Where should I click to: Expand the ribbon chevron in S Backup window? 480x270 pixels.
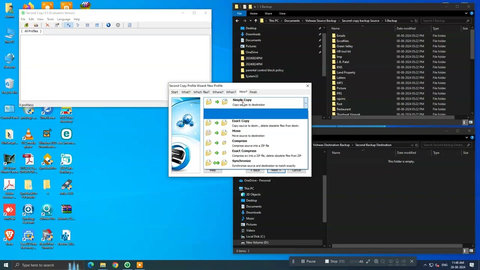tap(466, 13)
